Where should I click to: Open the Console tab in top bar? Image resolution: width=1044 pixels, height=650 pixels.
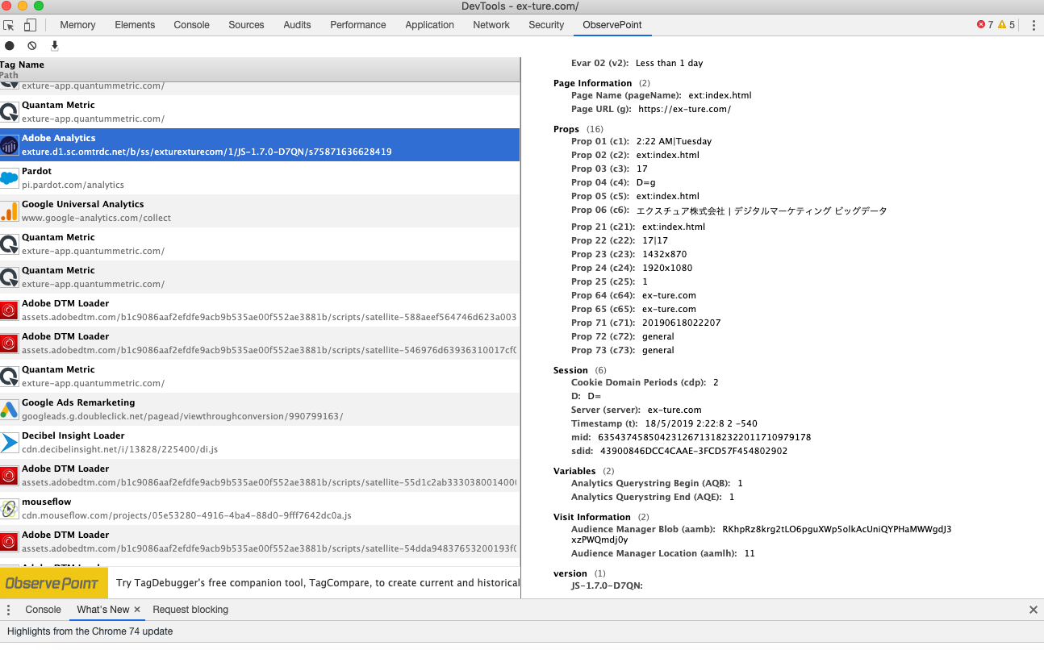(192, 25)
